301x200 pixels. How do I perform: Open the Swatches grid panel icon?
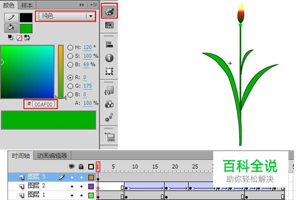(x=109, y=25)
